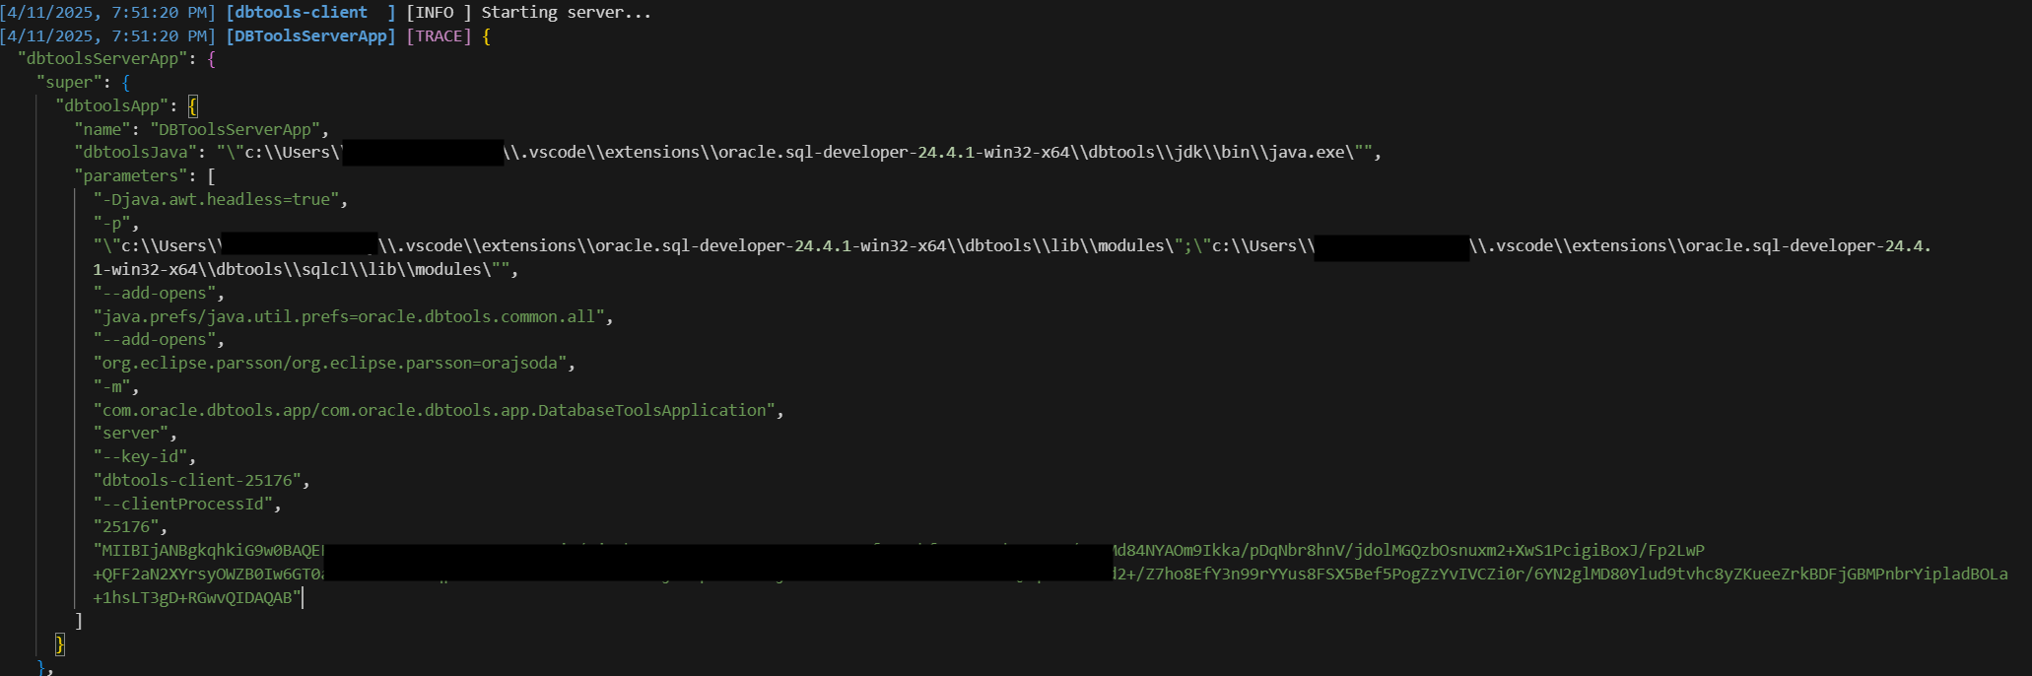The width and height of the screenshot is (2032, 676).
Task: Click the "name" JSON key
Action: [102, 130]
